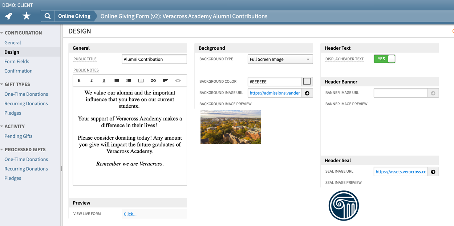Insert a table into the public notes

click(141, 81)
